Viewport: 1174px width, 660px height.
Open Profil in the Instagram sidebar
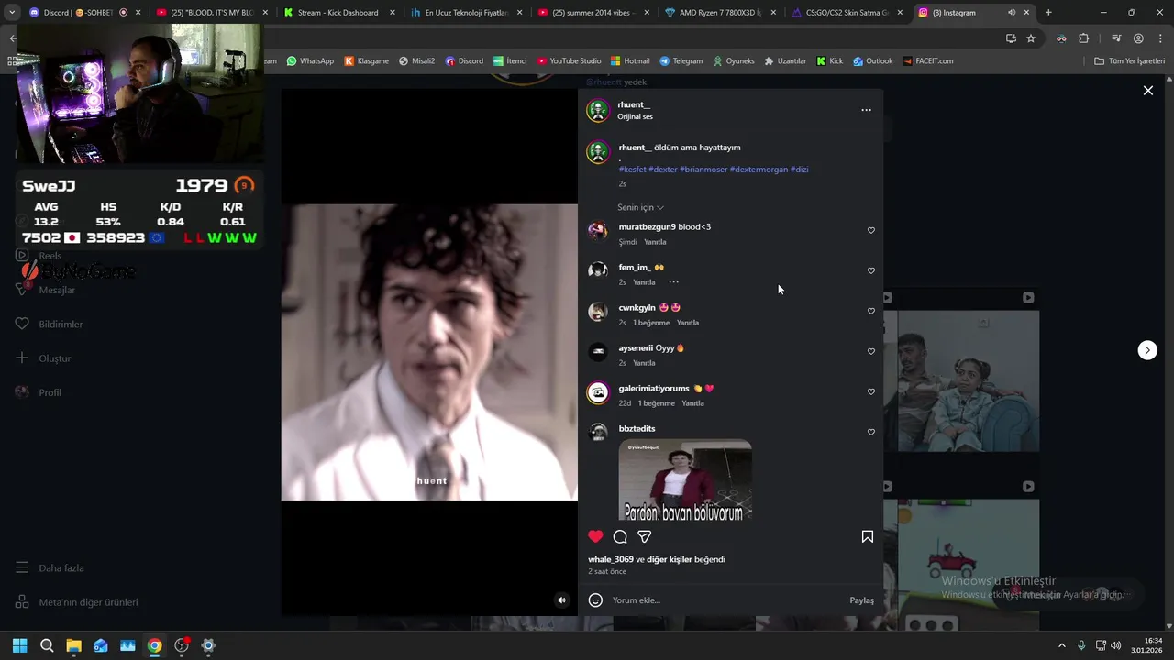click(x=39, y=392)
